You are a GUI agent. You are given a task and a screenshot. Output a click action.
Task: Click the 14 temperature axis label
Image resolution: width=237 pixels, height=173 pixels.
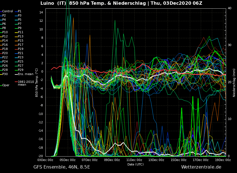point(41,13)
